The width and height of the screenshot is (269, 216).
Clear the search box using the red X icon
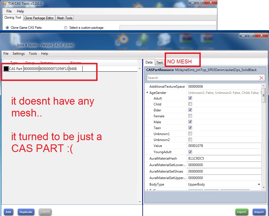click(x=261, y=78)
